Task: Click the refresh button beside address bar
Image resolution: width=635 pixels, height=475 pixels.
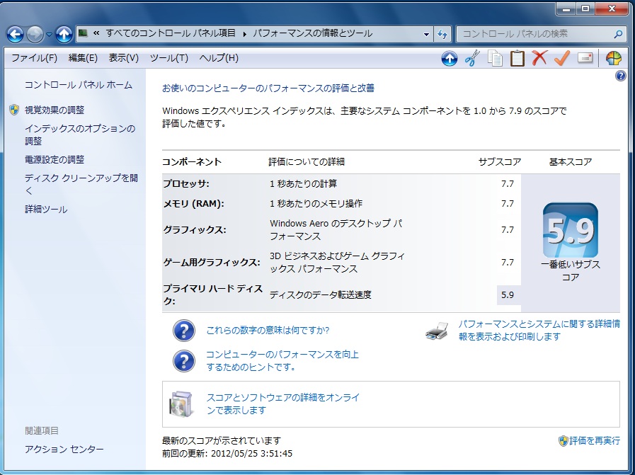Action: point(443,34)
